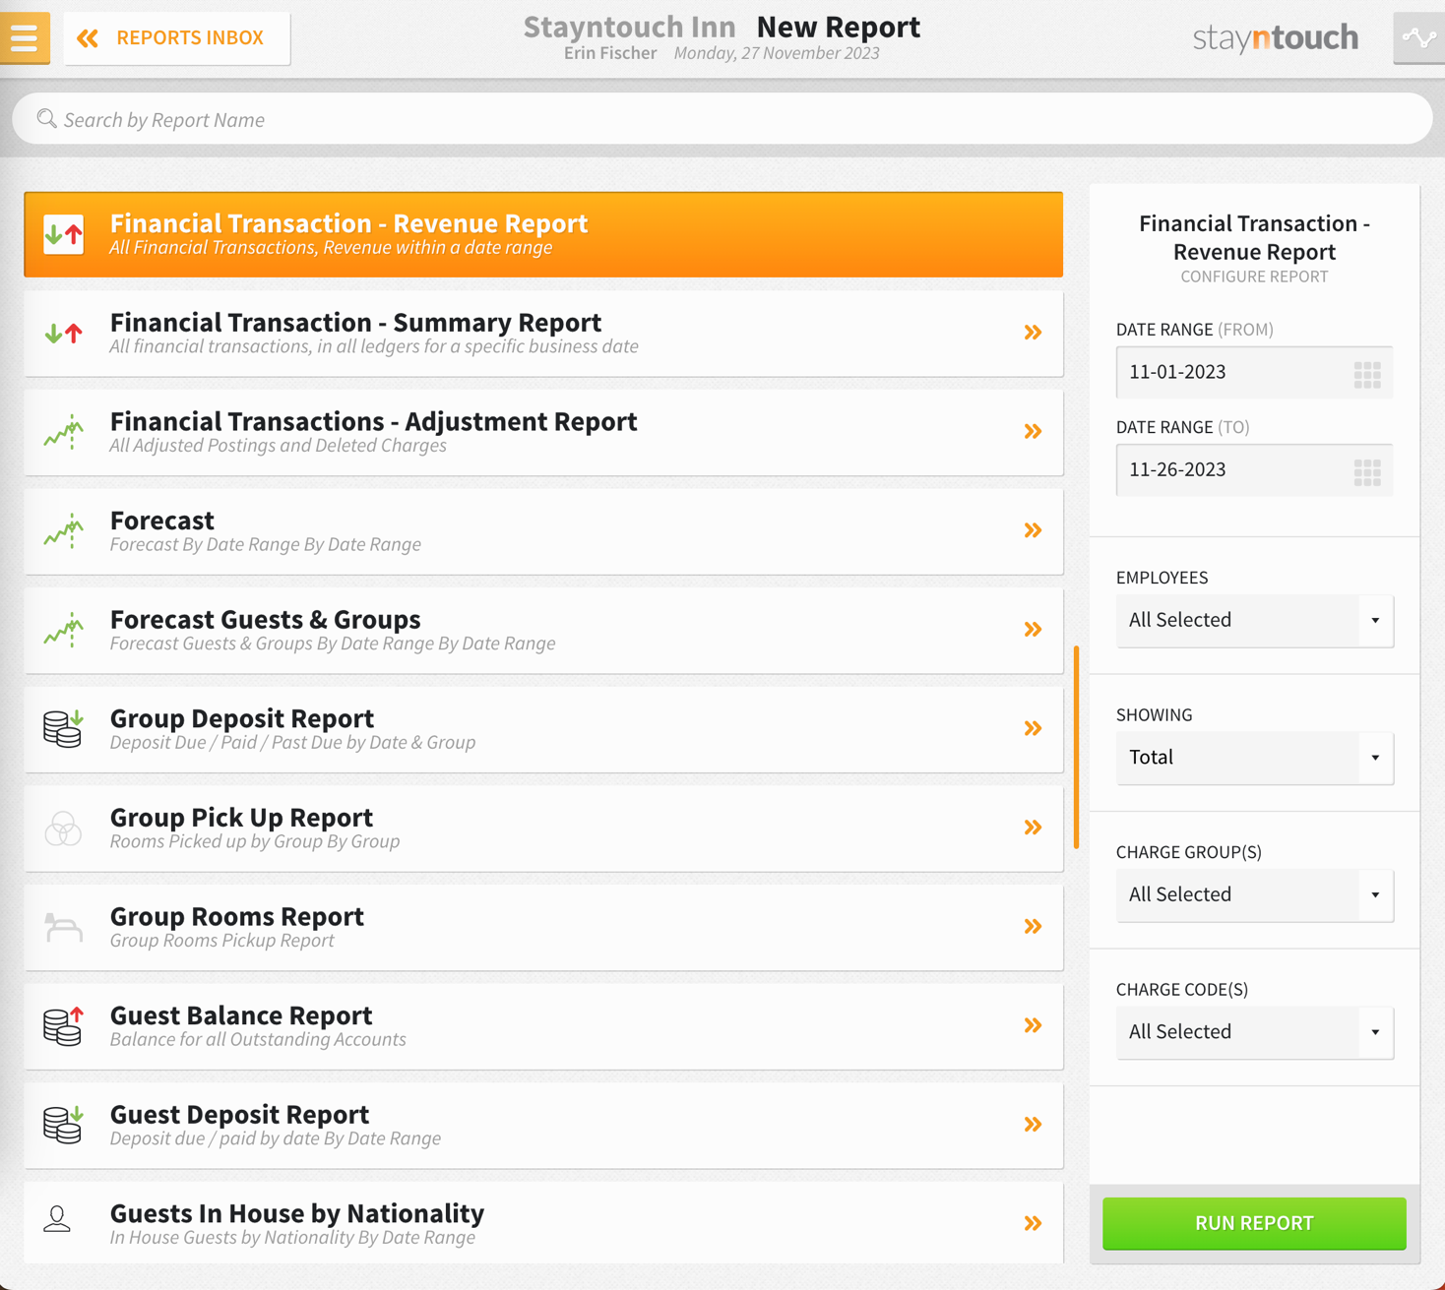
Task: Click 'All Adjusted Postings and Deleted Charges' description
Action: (278, 446)
